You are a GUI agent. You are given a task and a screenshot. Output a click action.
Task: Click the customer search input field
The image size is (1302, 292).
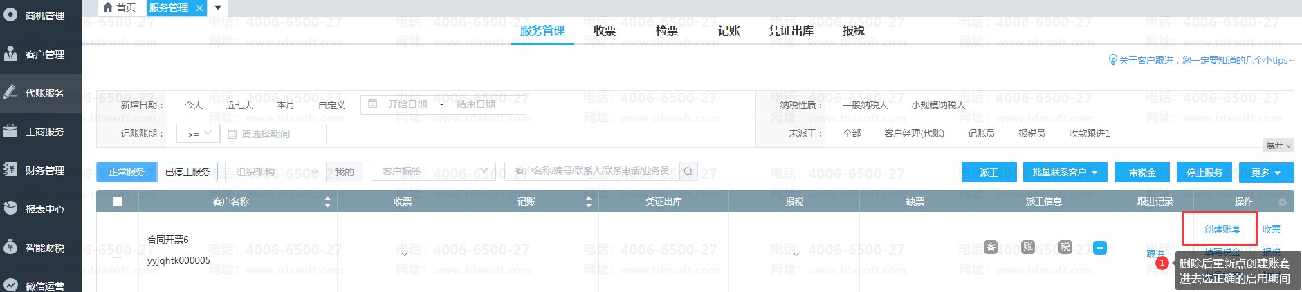[x=592, y=171]
